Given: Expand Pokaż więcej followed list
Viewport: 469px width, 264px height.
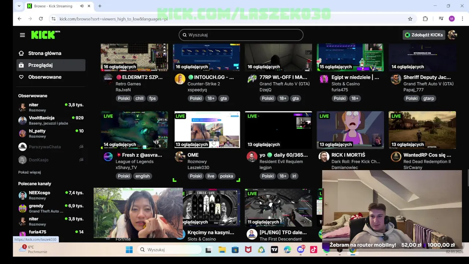Looking at the screenshot, I should pos(30,172).
